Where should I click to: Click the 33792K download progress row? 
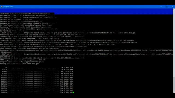pyautogui.click(x=37, y=89)
